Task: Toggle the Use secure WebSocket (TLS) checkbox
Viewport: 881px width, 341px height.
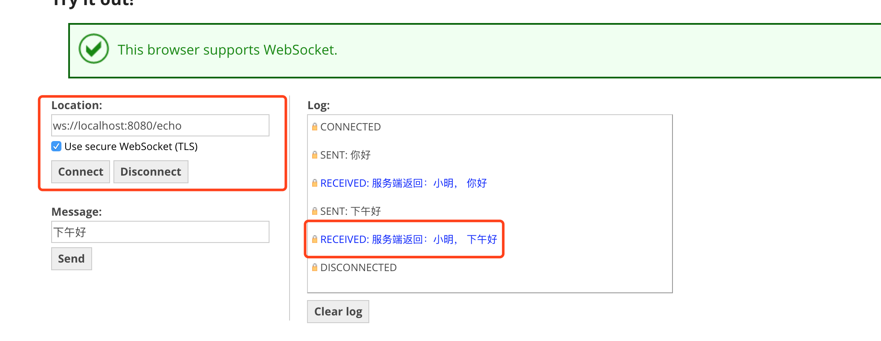Action: pyautogui.click(x=56, y=147)
